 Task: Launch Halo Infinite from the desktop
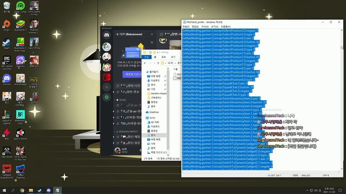pos(34,43)
